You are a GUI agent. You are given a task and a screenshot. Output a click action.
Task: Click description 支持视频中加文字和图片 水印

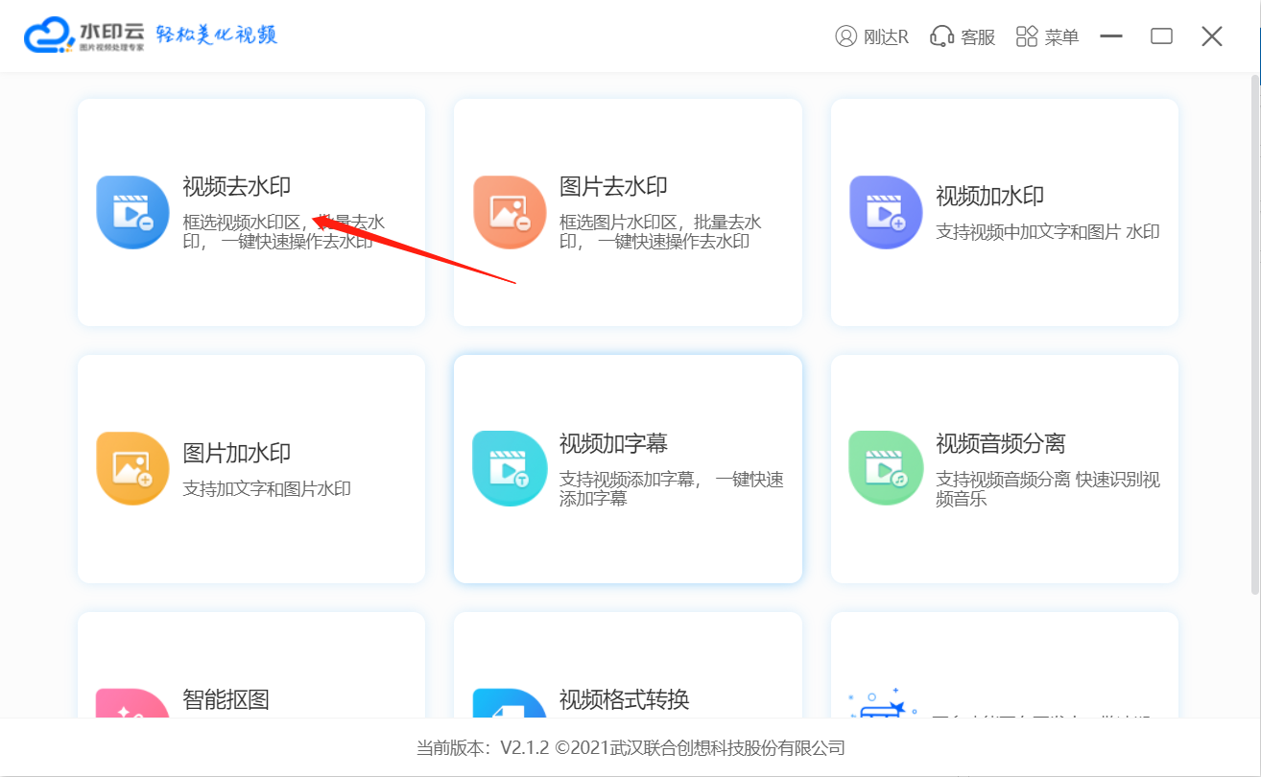[1048, 231]
